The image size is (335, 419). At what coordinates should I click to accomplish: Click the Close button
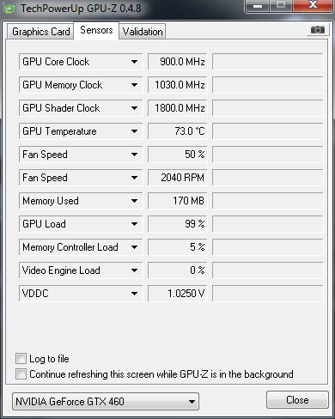point(297,400)
